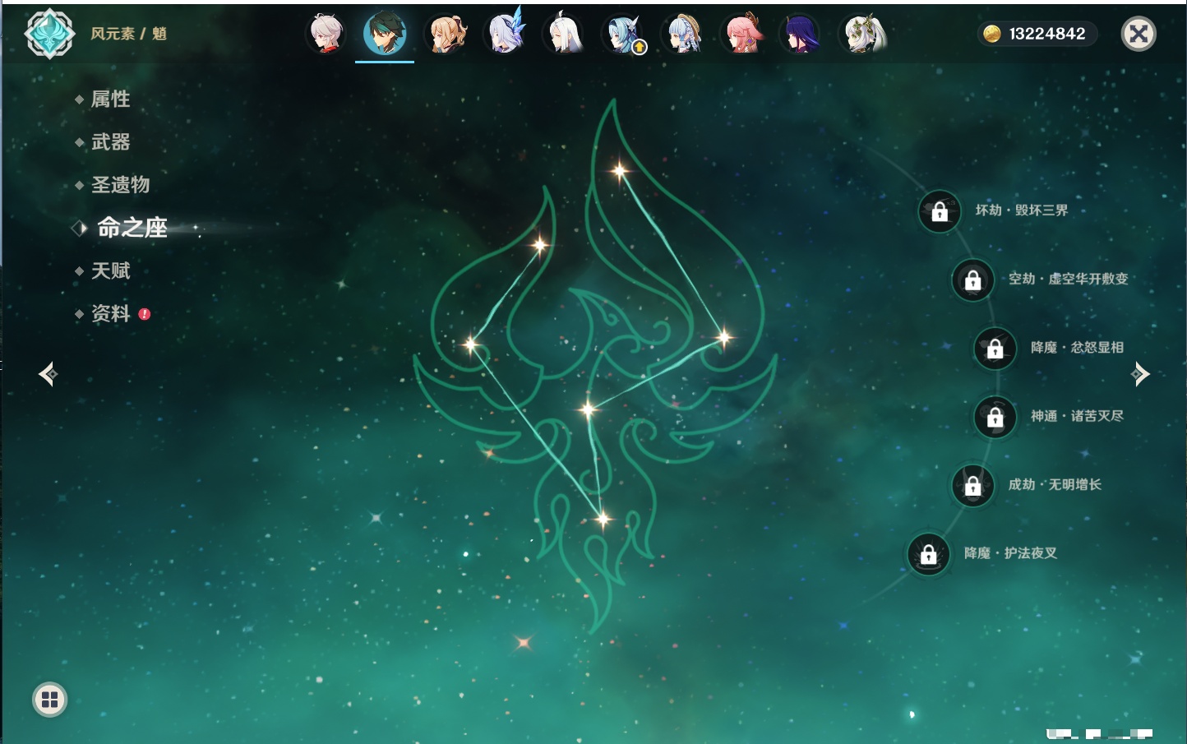This screenshot has height=744, width=1187.
Task: Click the Anemo element emblem icon
Action: (49, 34)
